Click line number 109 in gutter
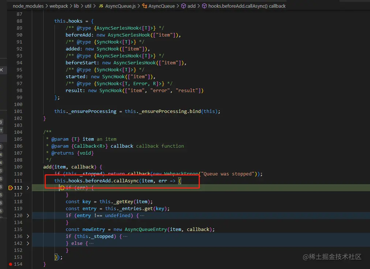 point(18,167)
